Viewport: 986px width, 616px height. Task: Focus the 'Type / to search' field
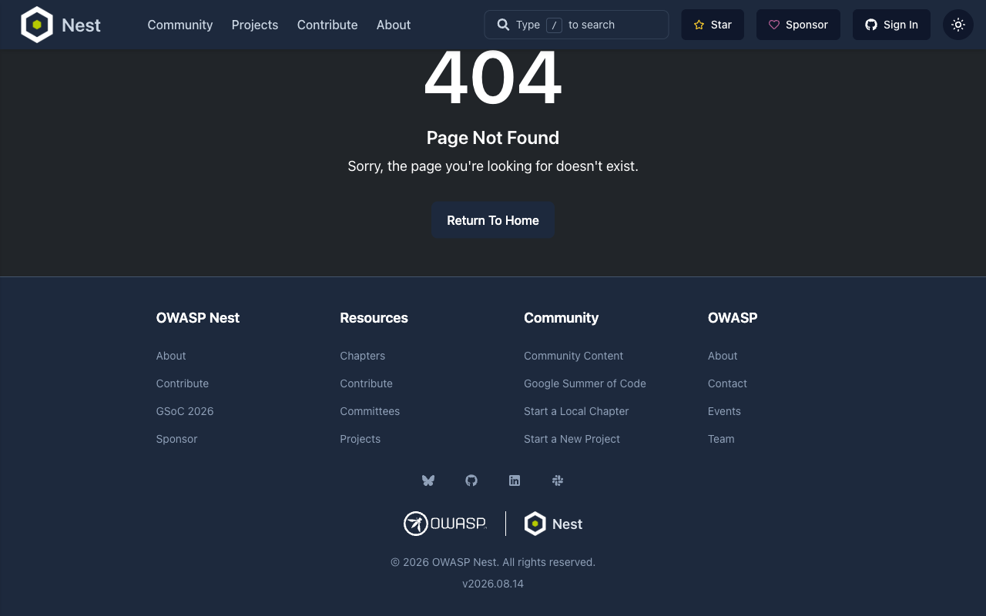pyautogui.click(x=576, y=25)
